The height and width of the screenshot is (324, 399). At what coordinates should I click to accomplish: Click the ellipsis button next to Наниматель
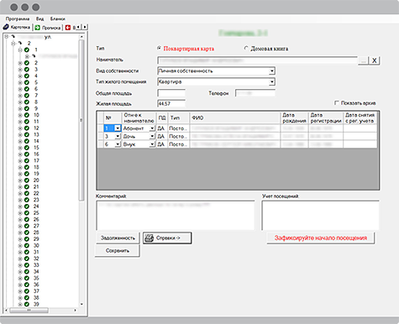363,60
